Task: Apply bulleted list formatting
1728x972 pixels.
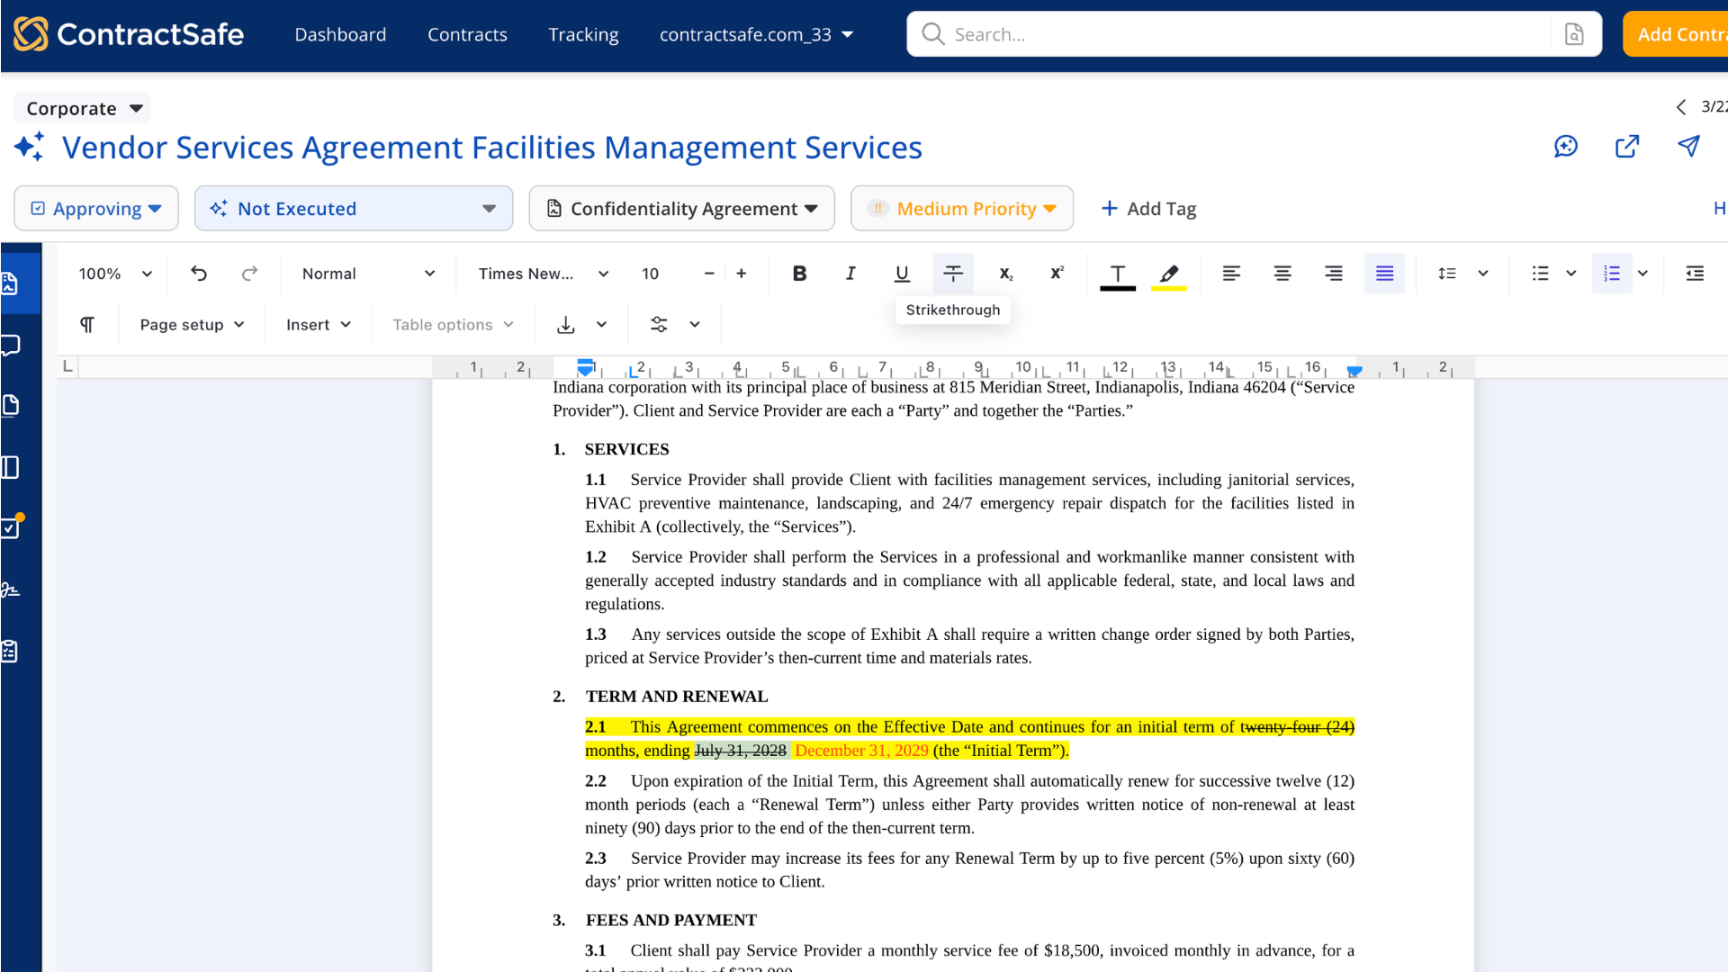Action: 1541,274
